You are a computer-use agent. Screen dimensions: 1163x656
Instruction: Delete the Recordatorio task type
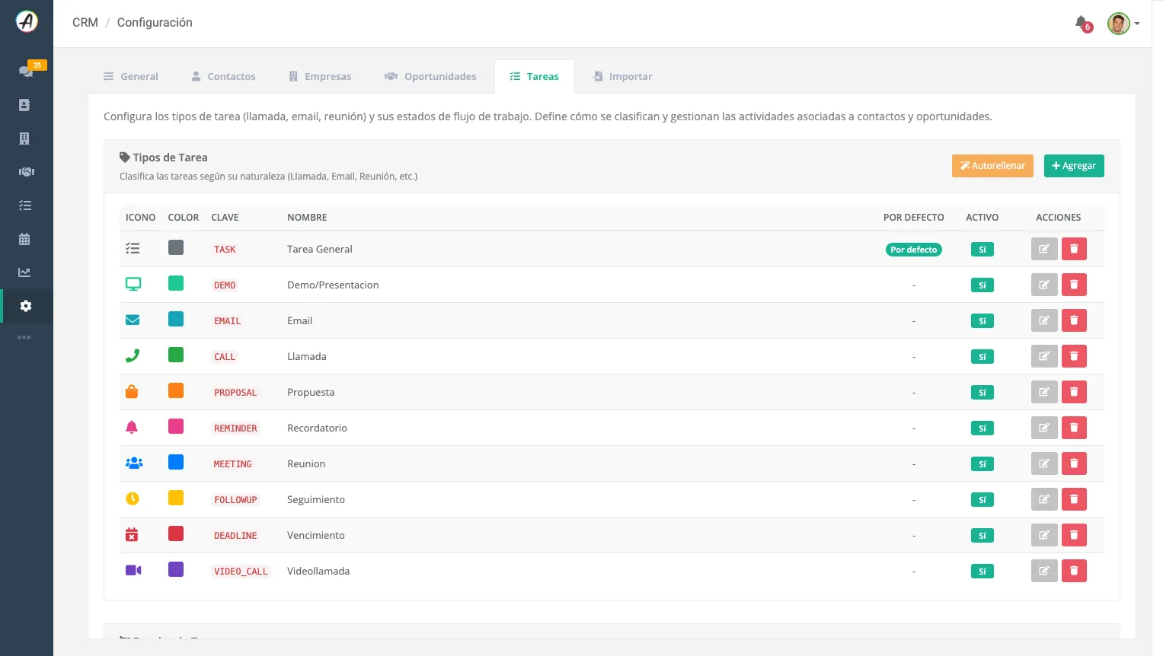point(1074,428)
